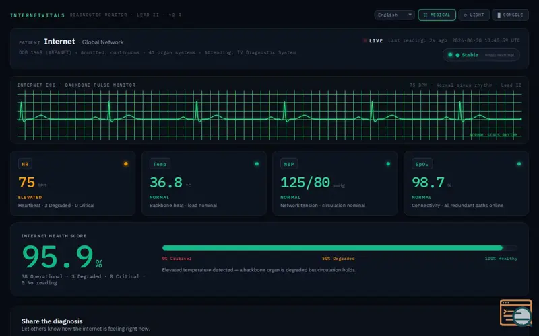Click the orange status dot on HR card

[126, 164]
